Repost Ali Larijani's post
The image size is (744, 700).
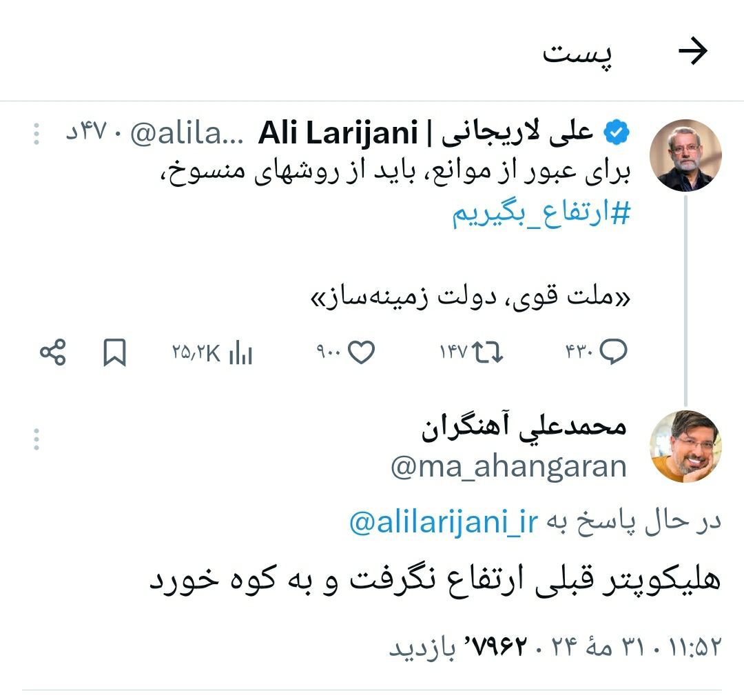click(488, 353)
